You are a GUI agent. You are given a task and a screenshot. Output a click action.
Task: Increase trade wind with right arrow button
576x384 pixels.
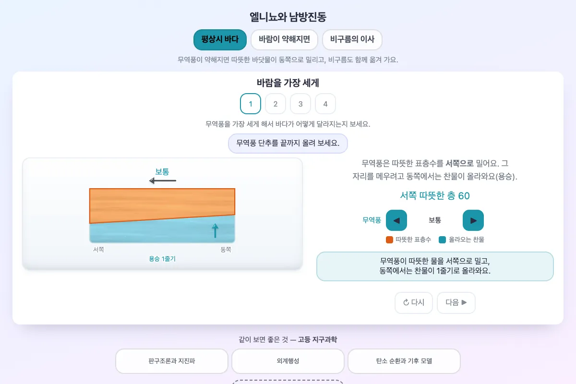click(473, 220)
